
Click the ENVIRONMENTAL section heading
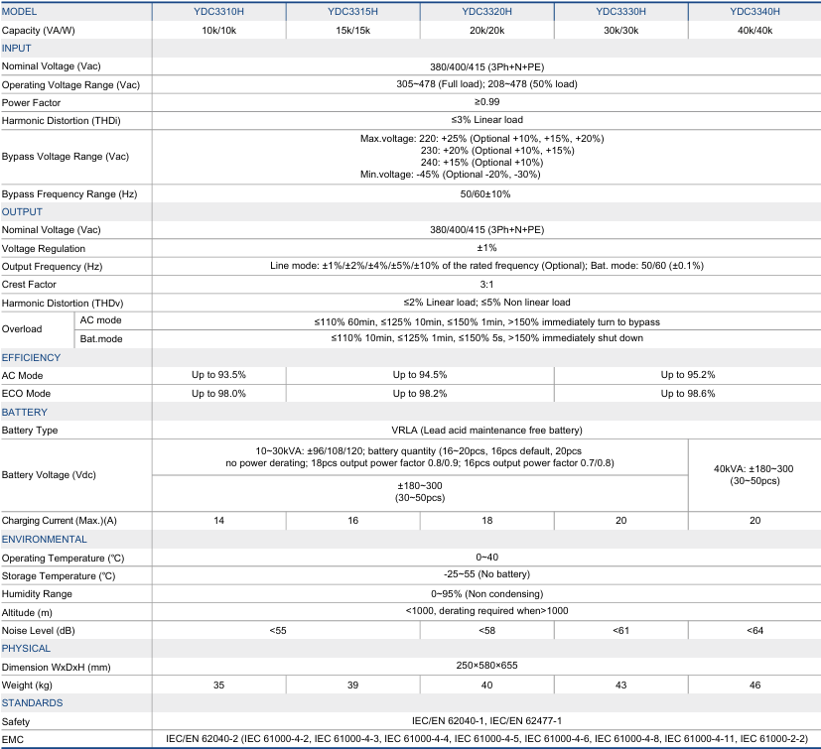point(45,539)
